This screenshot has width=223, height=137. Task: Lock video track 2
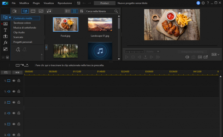pyautogui.click(x=19, y=102)
